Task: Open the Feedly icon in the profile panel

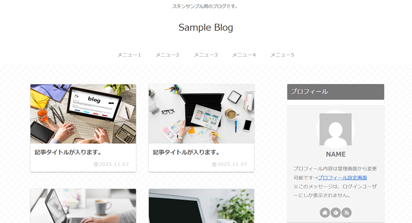Action: pos(336,213)
